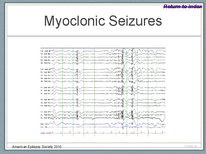The image size is (206, 154).
Task: Click American Epilepsy Society 2010 footer
Action: point(37,147)
